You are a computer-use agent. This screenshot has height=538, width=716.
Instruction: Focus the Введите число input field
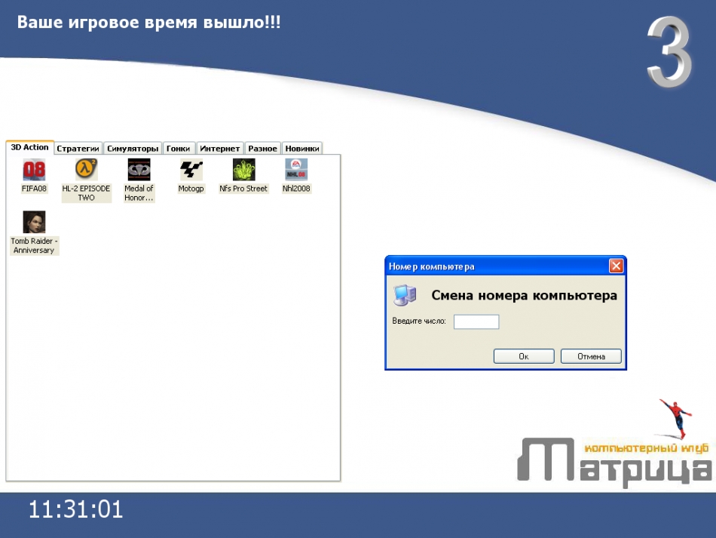click(476, 321)
